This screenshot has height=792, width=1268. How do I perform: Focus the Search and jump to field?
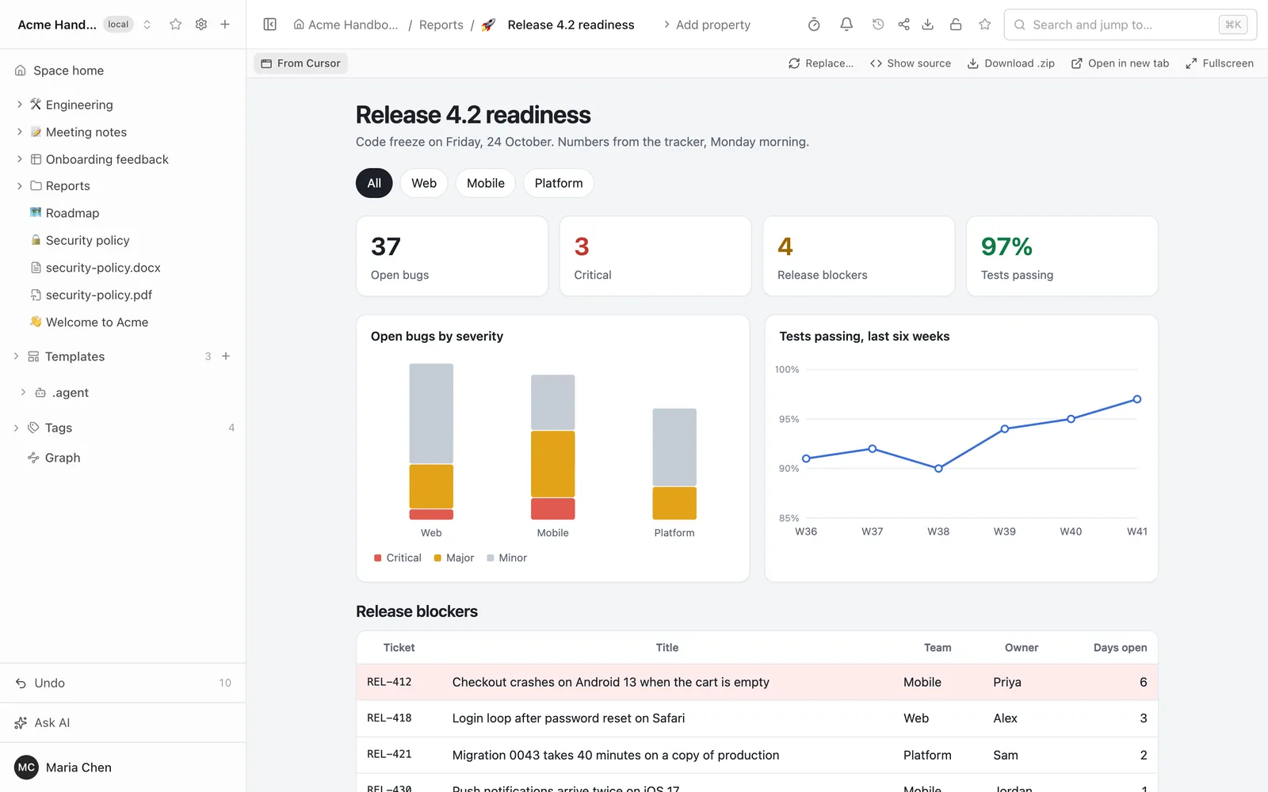click(x=1130, y=25)
